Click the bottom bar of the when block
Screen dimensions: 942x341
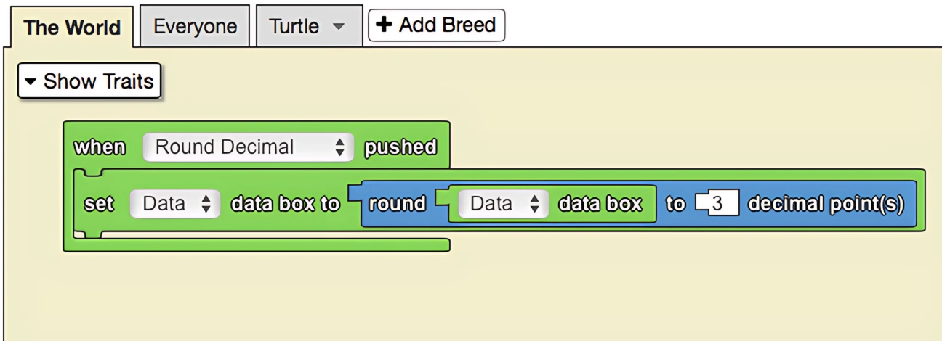[x=257, y=245]
